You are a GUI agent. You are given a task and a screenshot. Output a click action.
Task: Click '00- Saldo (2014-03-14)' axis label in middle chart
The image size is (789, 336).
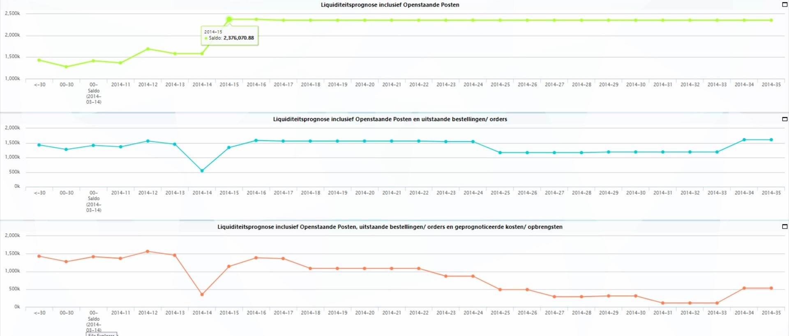[x=94, y=201]
